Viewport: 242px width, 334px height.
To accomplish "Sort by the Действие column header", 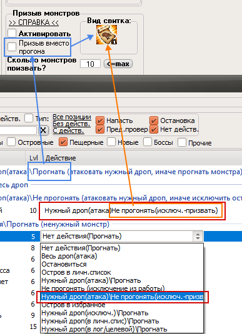I will click(61, 158).
